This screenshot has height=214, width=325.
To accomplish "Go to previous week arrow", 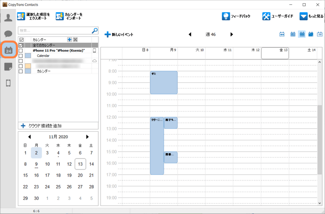I will pyautogui.click(x=190, y=34).
